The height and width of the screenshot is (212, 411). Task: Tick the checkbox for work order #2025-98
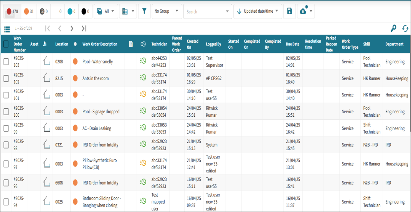pyautogui.click(x=6, y=145)
